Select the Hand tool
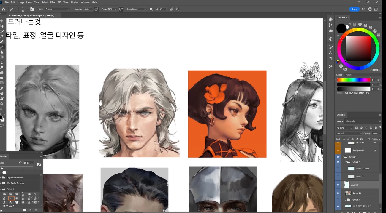Image resolution: width=386 pixels, height=213 pixels. [2, 94]
